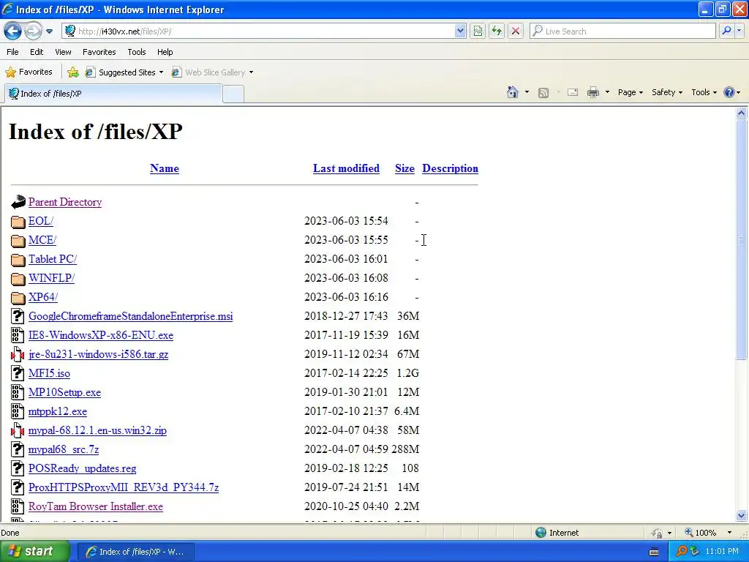Click the Forward arrow navigation button
Viewport: 749px width, 562px height.
tap(33, 31)
